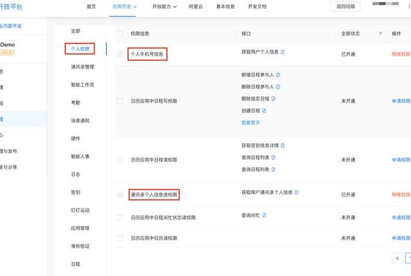
Task: Open doc icon next to 删除指定日程
Action: point(274,99)
